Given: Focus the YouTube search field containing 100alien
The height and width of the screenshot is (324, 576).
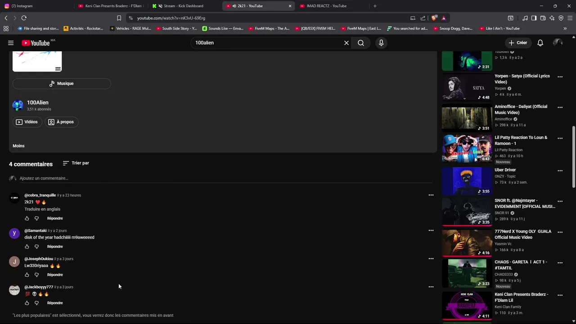Looking at the screenshot, I should [267, 43].
